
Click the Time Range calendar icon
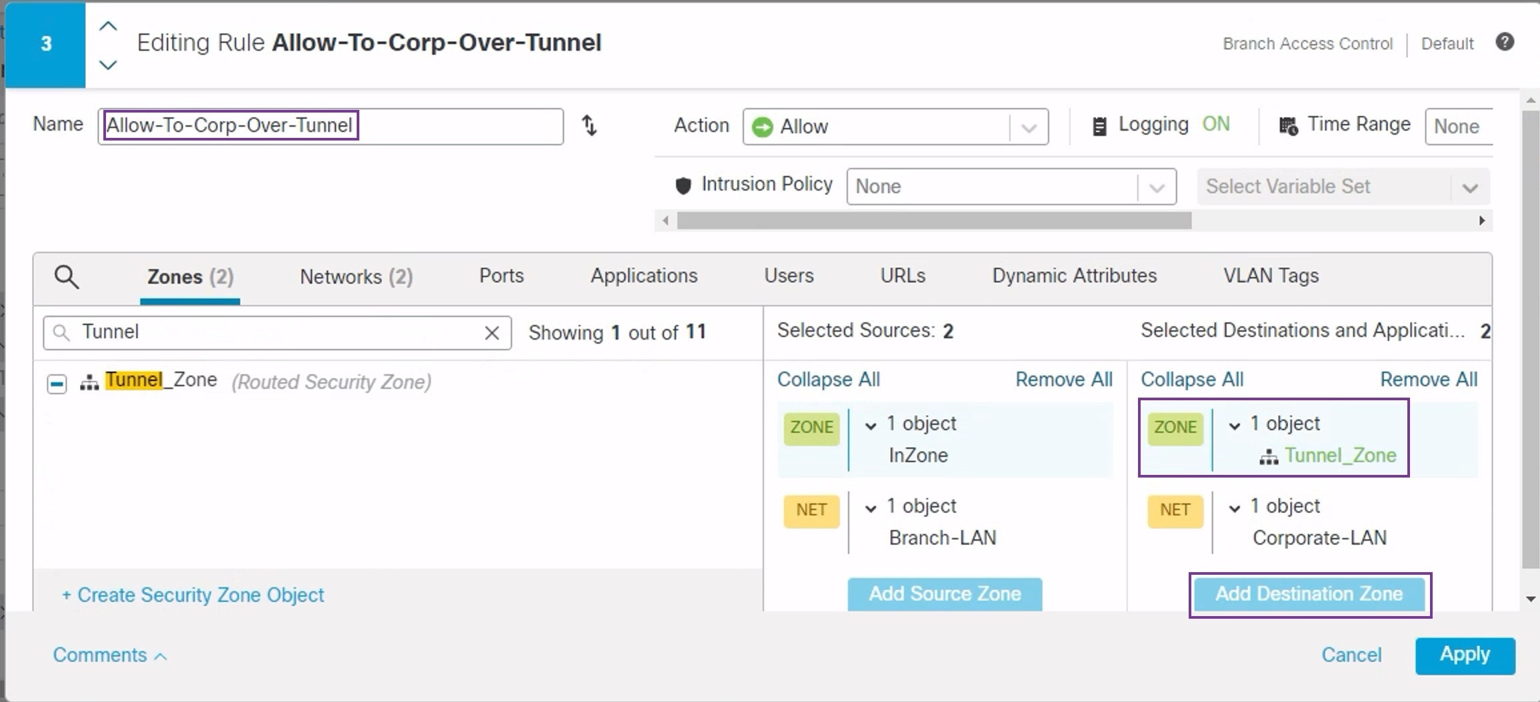tap(1289, 125)
